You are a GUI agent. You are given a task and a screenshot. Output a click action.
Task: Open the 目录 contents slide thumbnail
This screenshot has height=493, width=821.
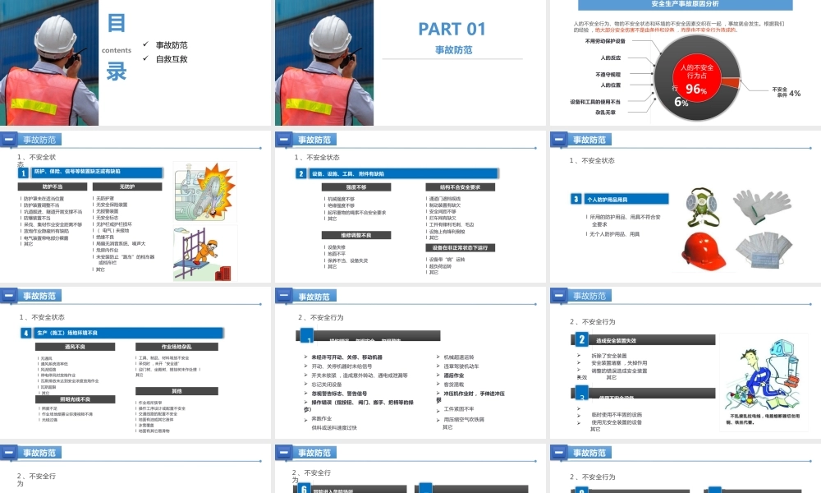coord(135,62)
